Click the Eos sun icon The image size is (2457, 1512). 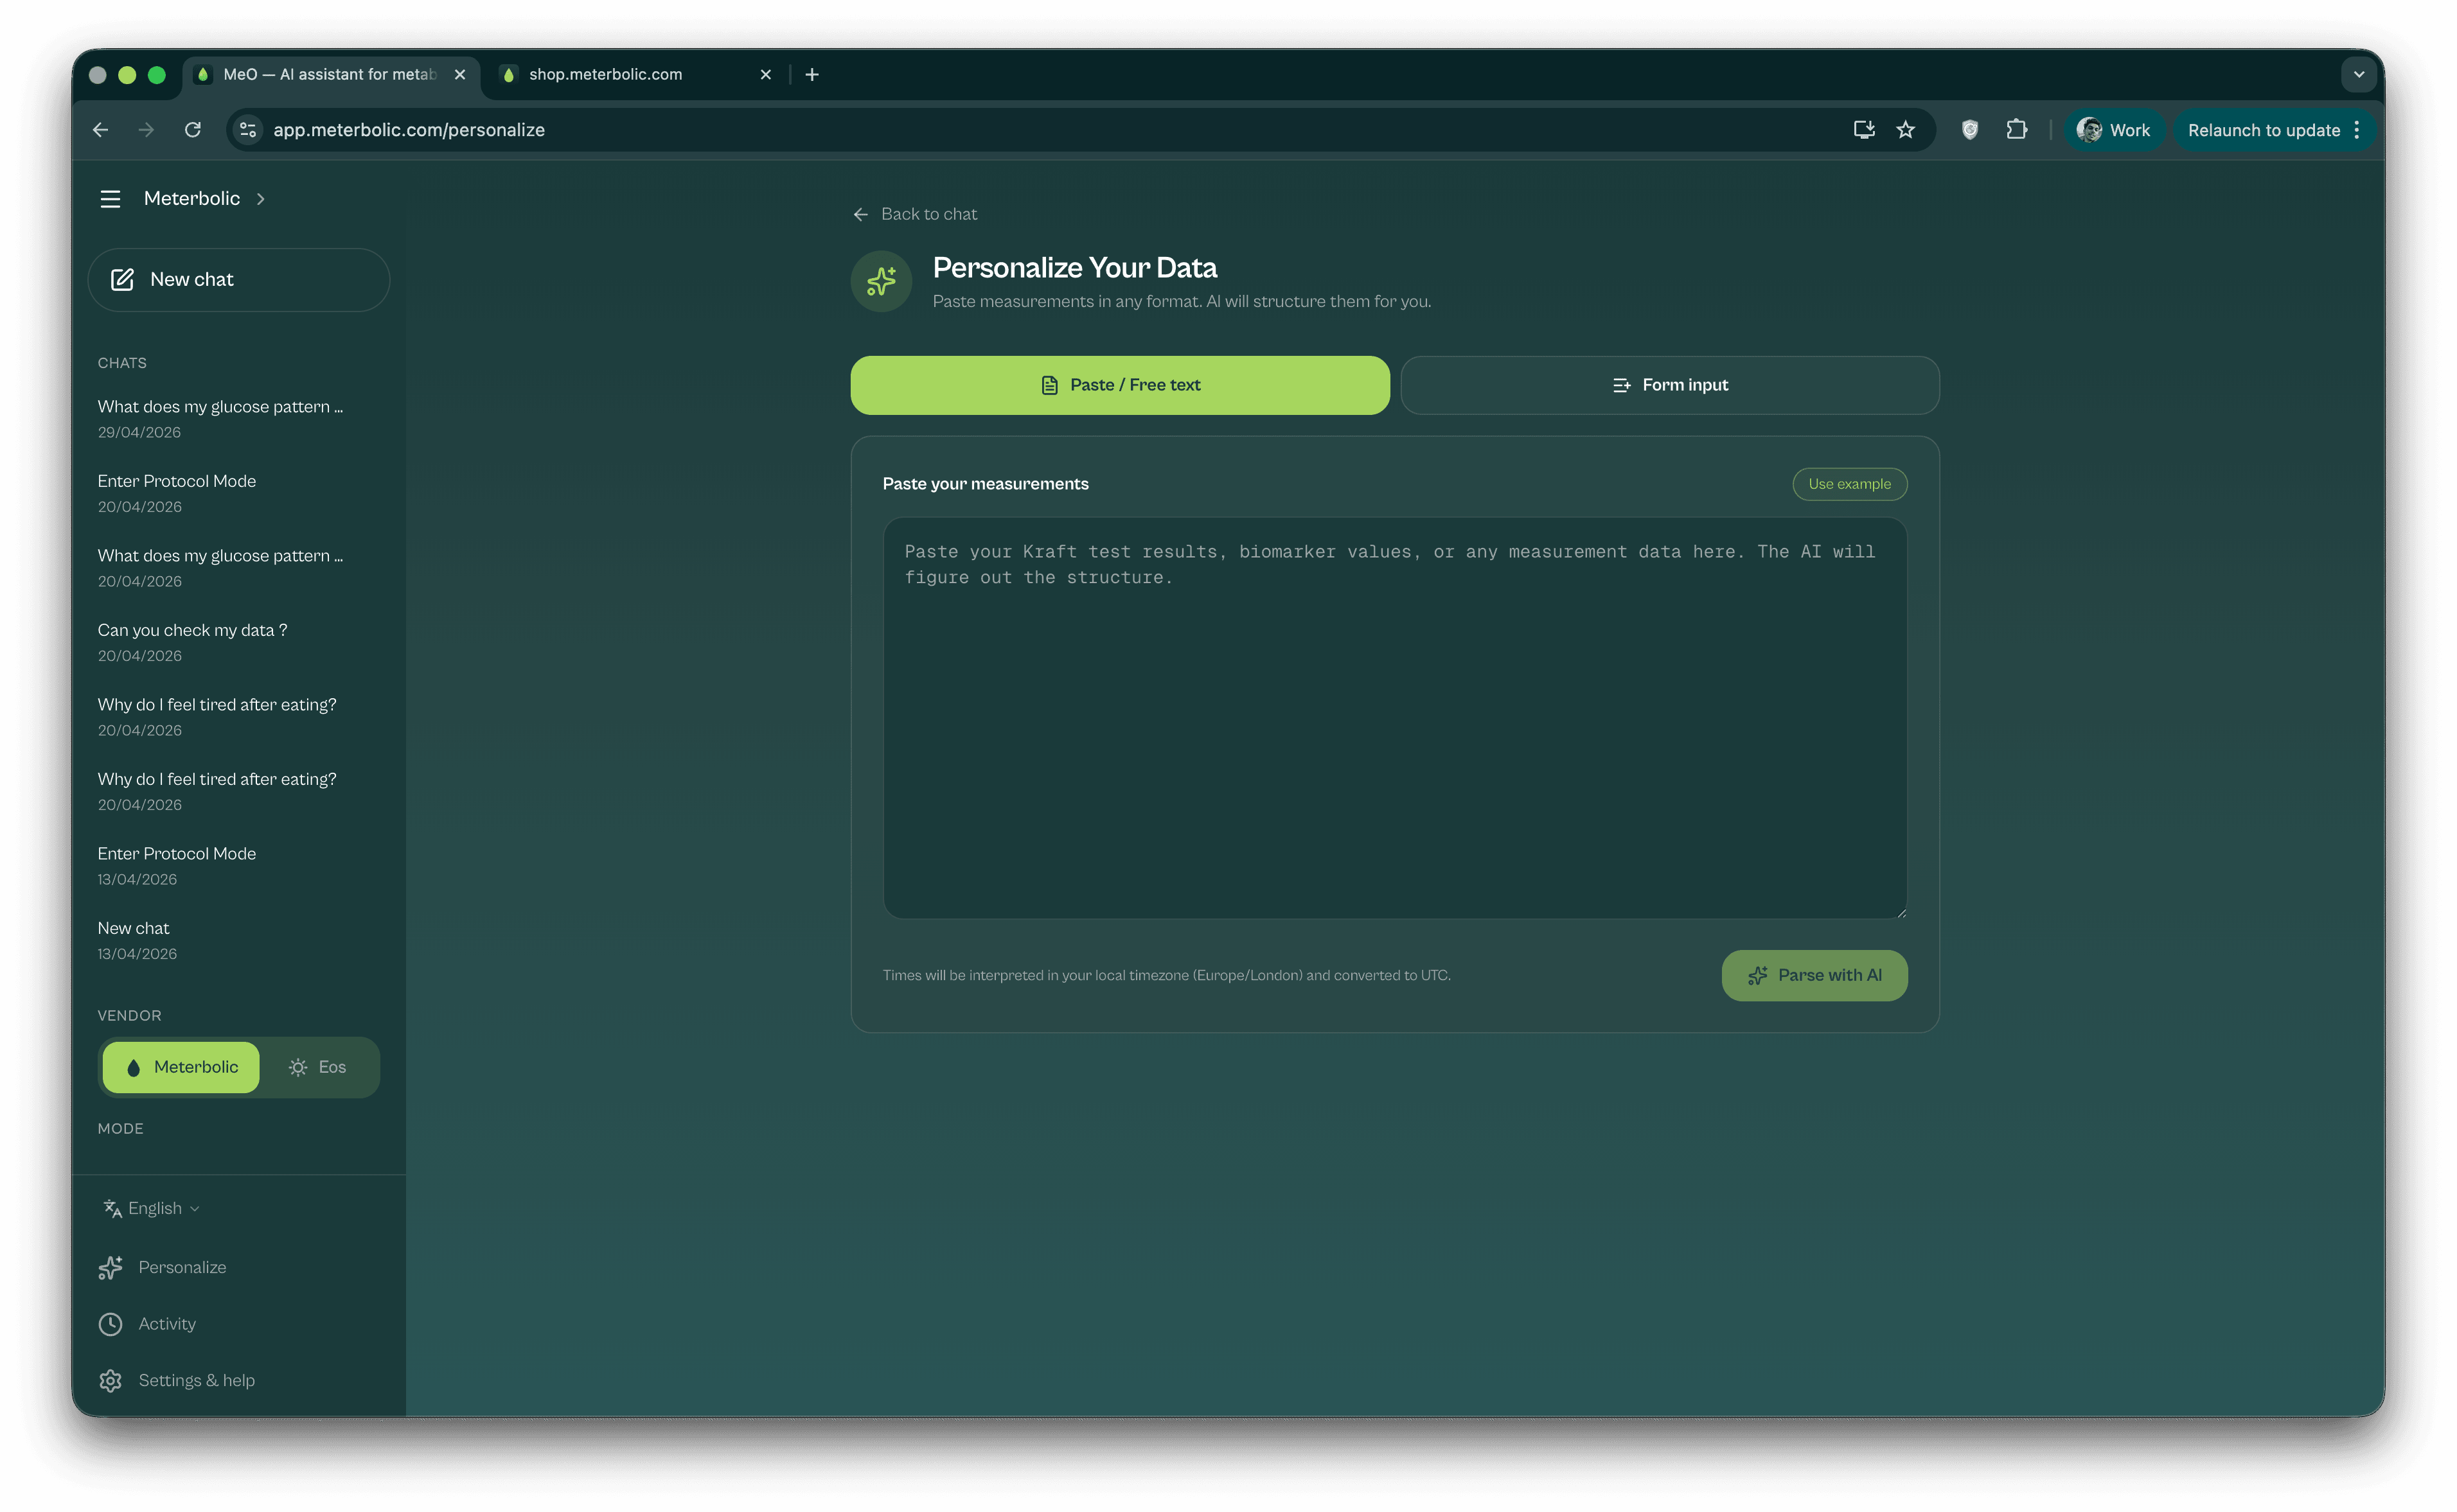point(297,1068)
